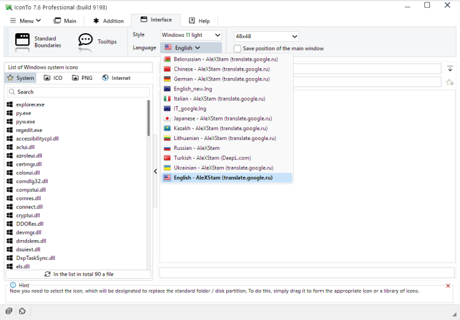The height and width of the screenshot is (320, 460).
Task: Click the favorites star icon at right
Action: point(450,82)
